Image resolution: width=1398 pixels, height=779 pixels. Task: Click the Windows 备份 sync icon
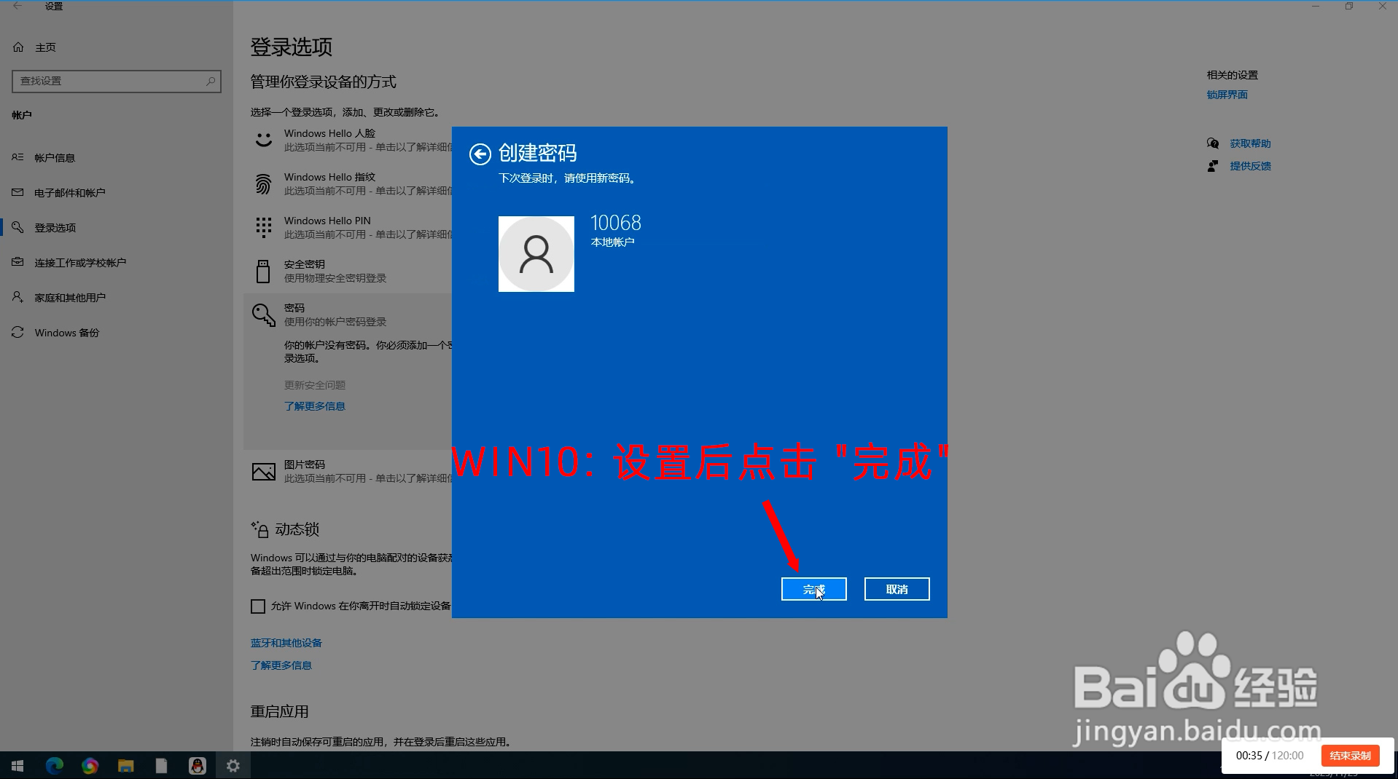pyautogui.click(x=17, y=332)
